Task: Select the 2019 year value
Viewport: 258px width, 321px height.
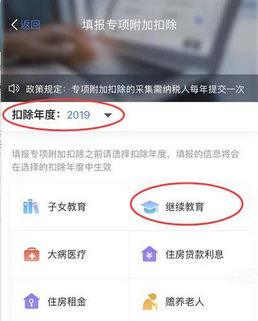Action: coord(79,115)
